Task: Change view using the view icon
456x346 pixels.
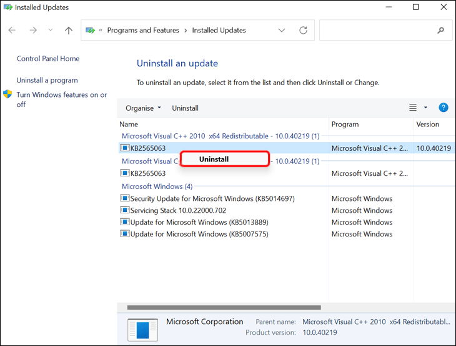Action: coord(413,108)
